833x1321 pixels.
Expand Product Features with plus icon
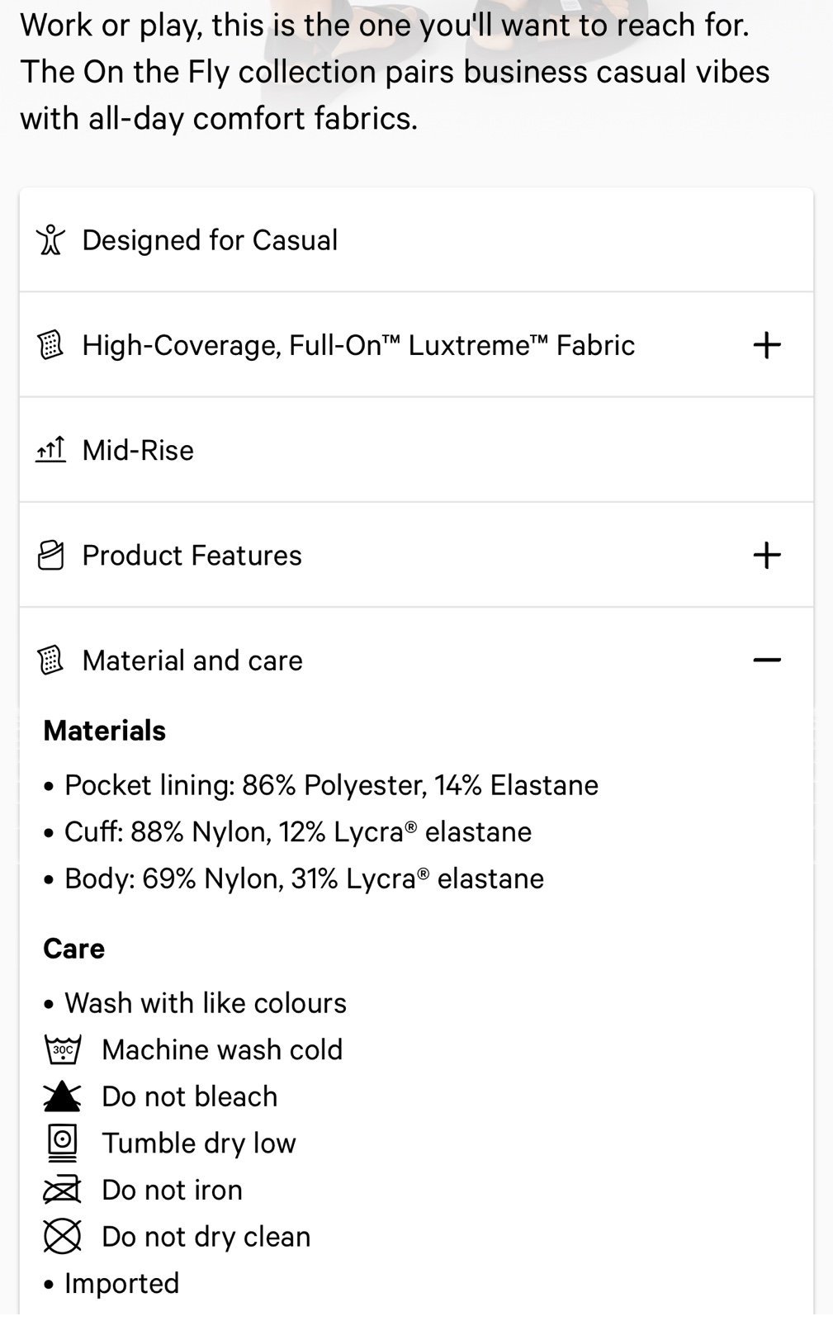coord(767,555)
